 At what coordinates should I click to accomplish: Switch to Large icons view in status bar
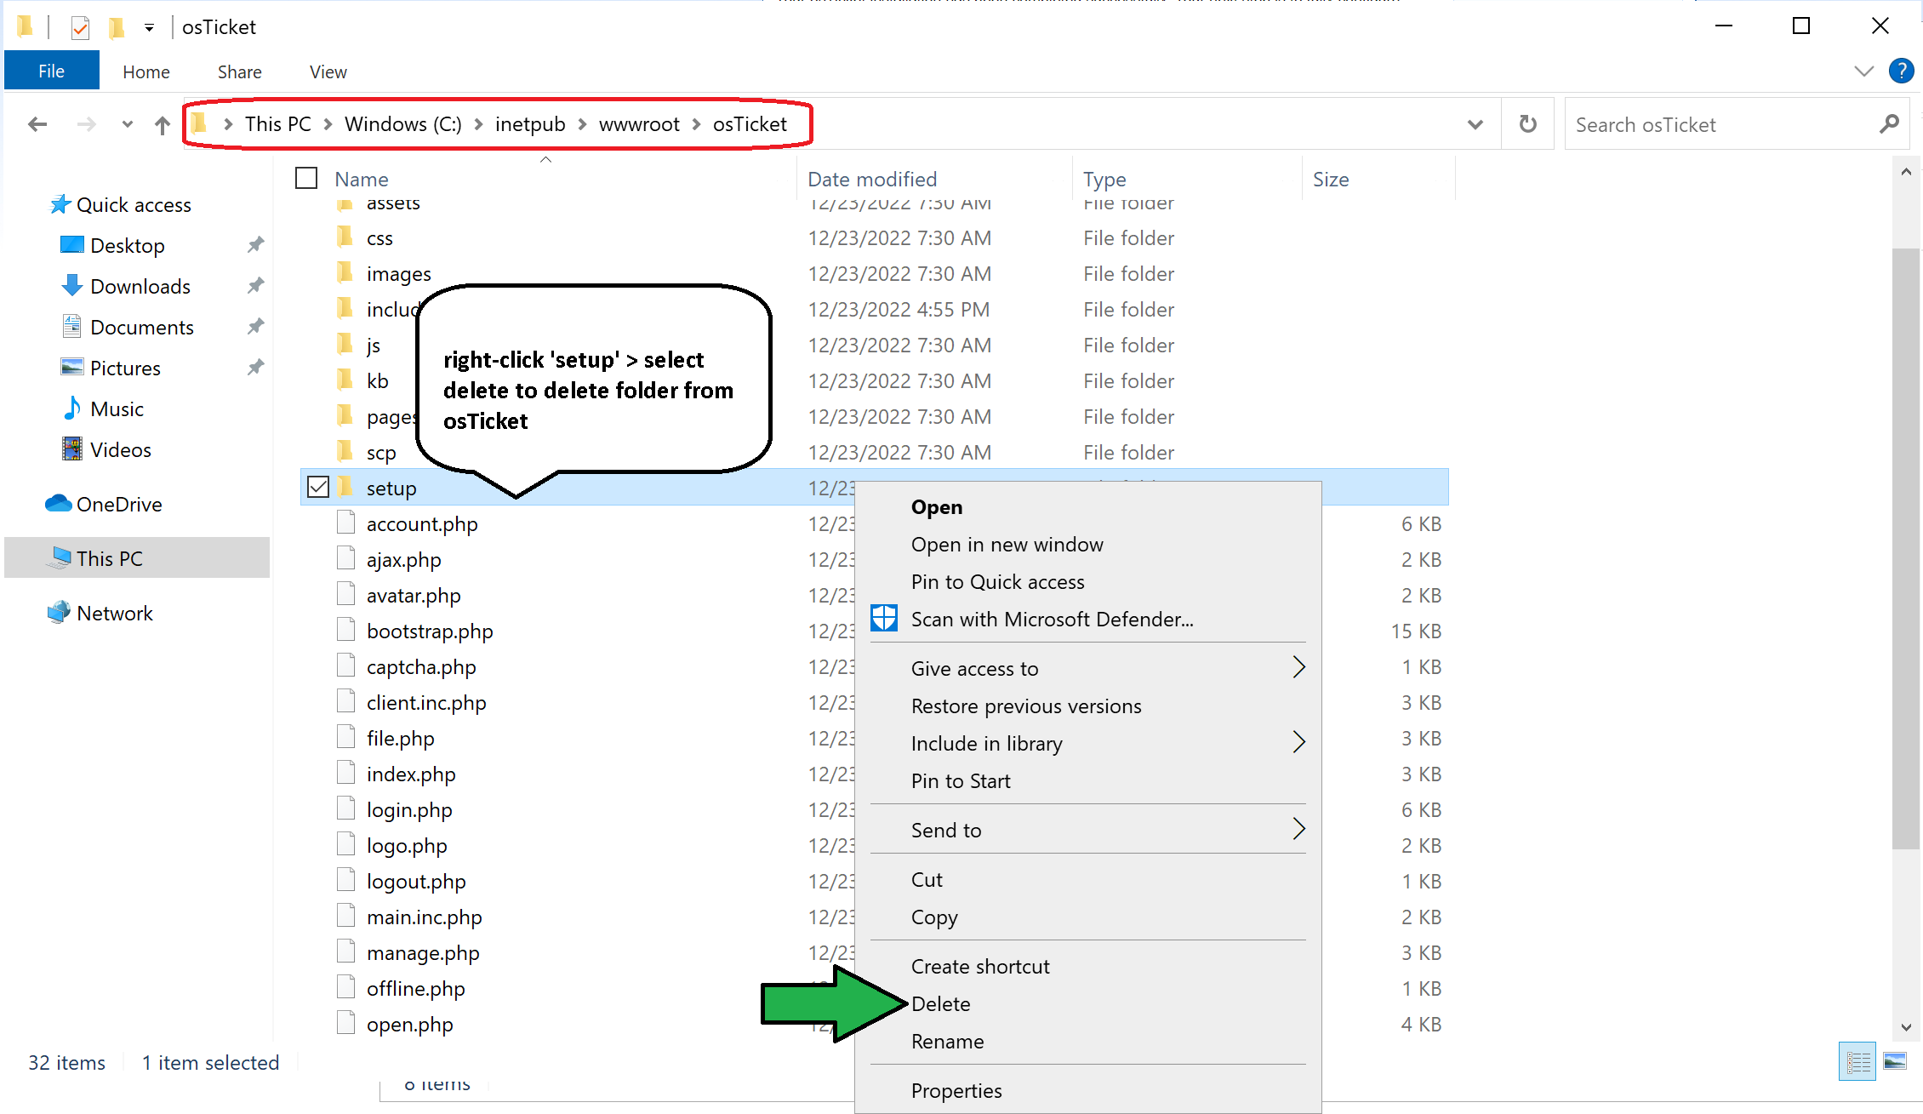click(x=1895, y=1061)
